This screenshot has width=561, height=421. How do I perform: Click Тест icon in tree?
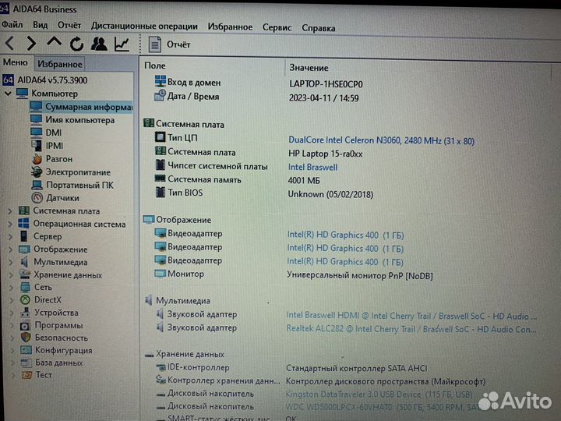(x=26, y=375)
